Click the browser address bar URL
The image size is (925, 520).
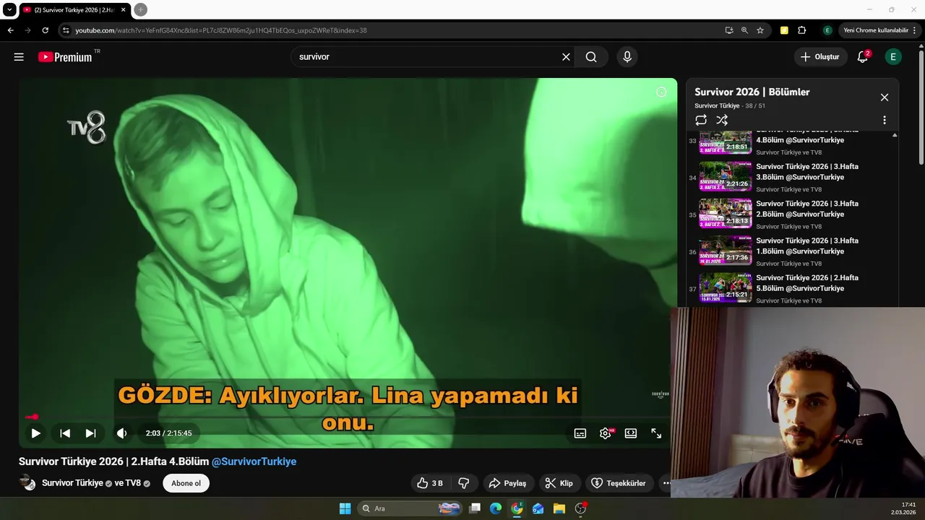click(x=221, y=30)
